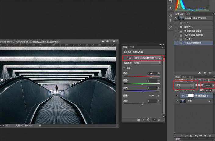Create new snapshot with History camera icon
Viewport: 215px width, 141px height.
205,73
